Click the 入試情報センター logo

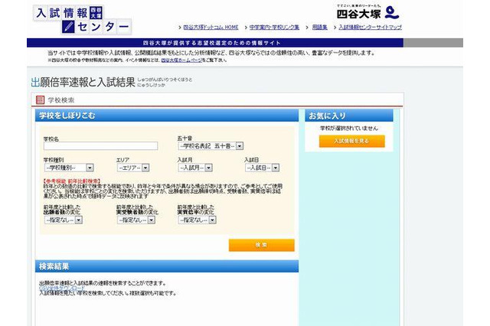83,19
